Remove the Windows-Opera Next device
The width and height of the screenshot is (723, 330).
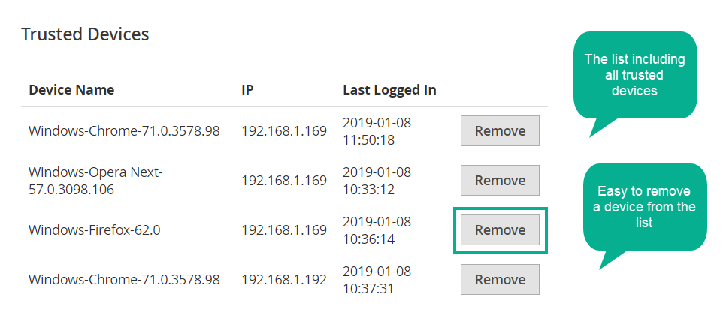coord(500,181)
